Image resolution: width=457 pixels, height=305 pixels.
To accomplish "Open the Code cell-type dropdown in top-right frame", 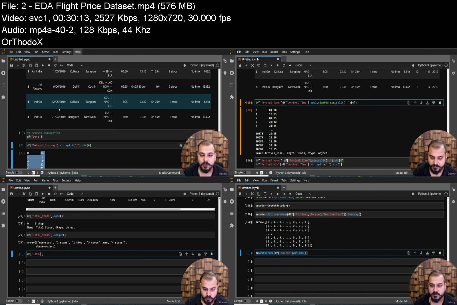I will [x=303, y=65].
